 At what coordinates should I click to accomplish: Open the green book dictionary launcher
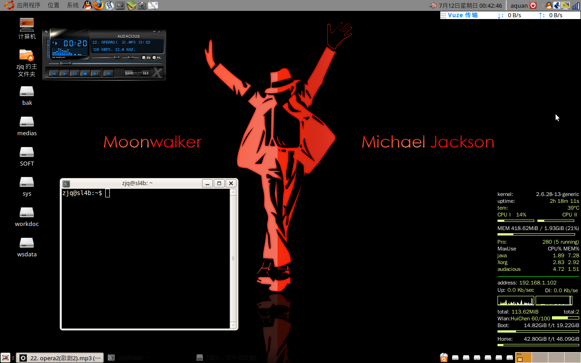(131, 5)
